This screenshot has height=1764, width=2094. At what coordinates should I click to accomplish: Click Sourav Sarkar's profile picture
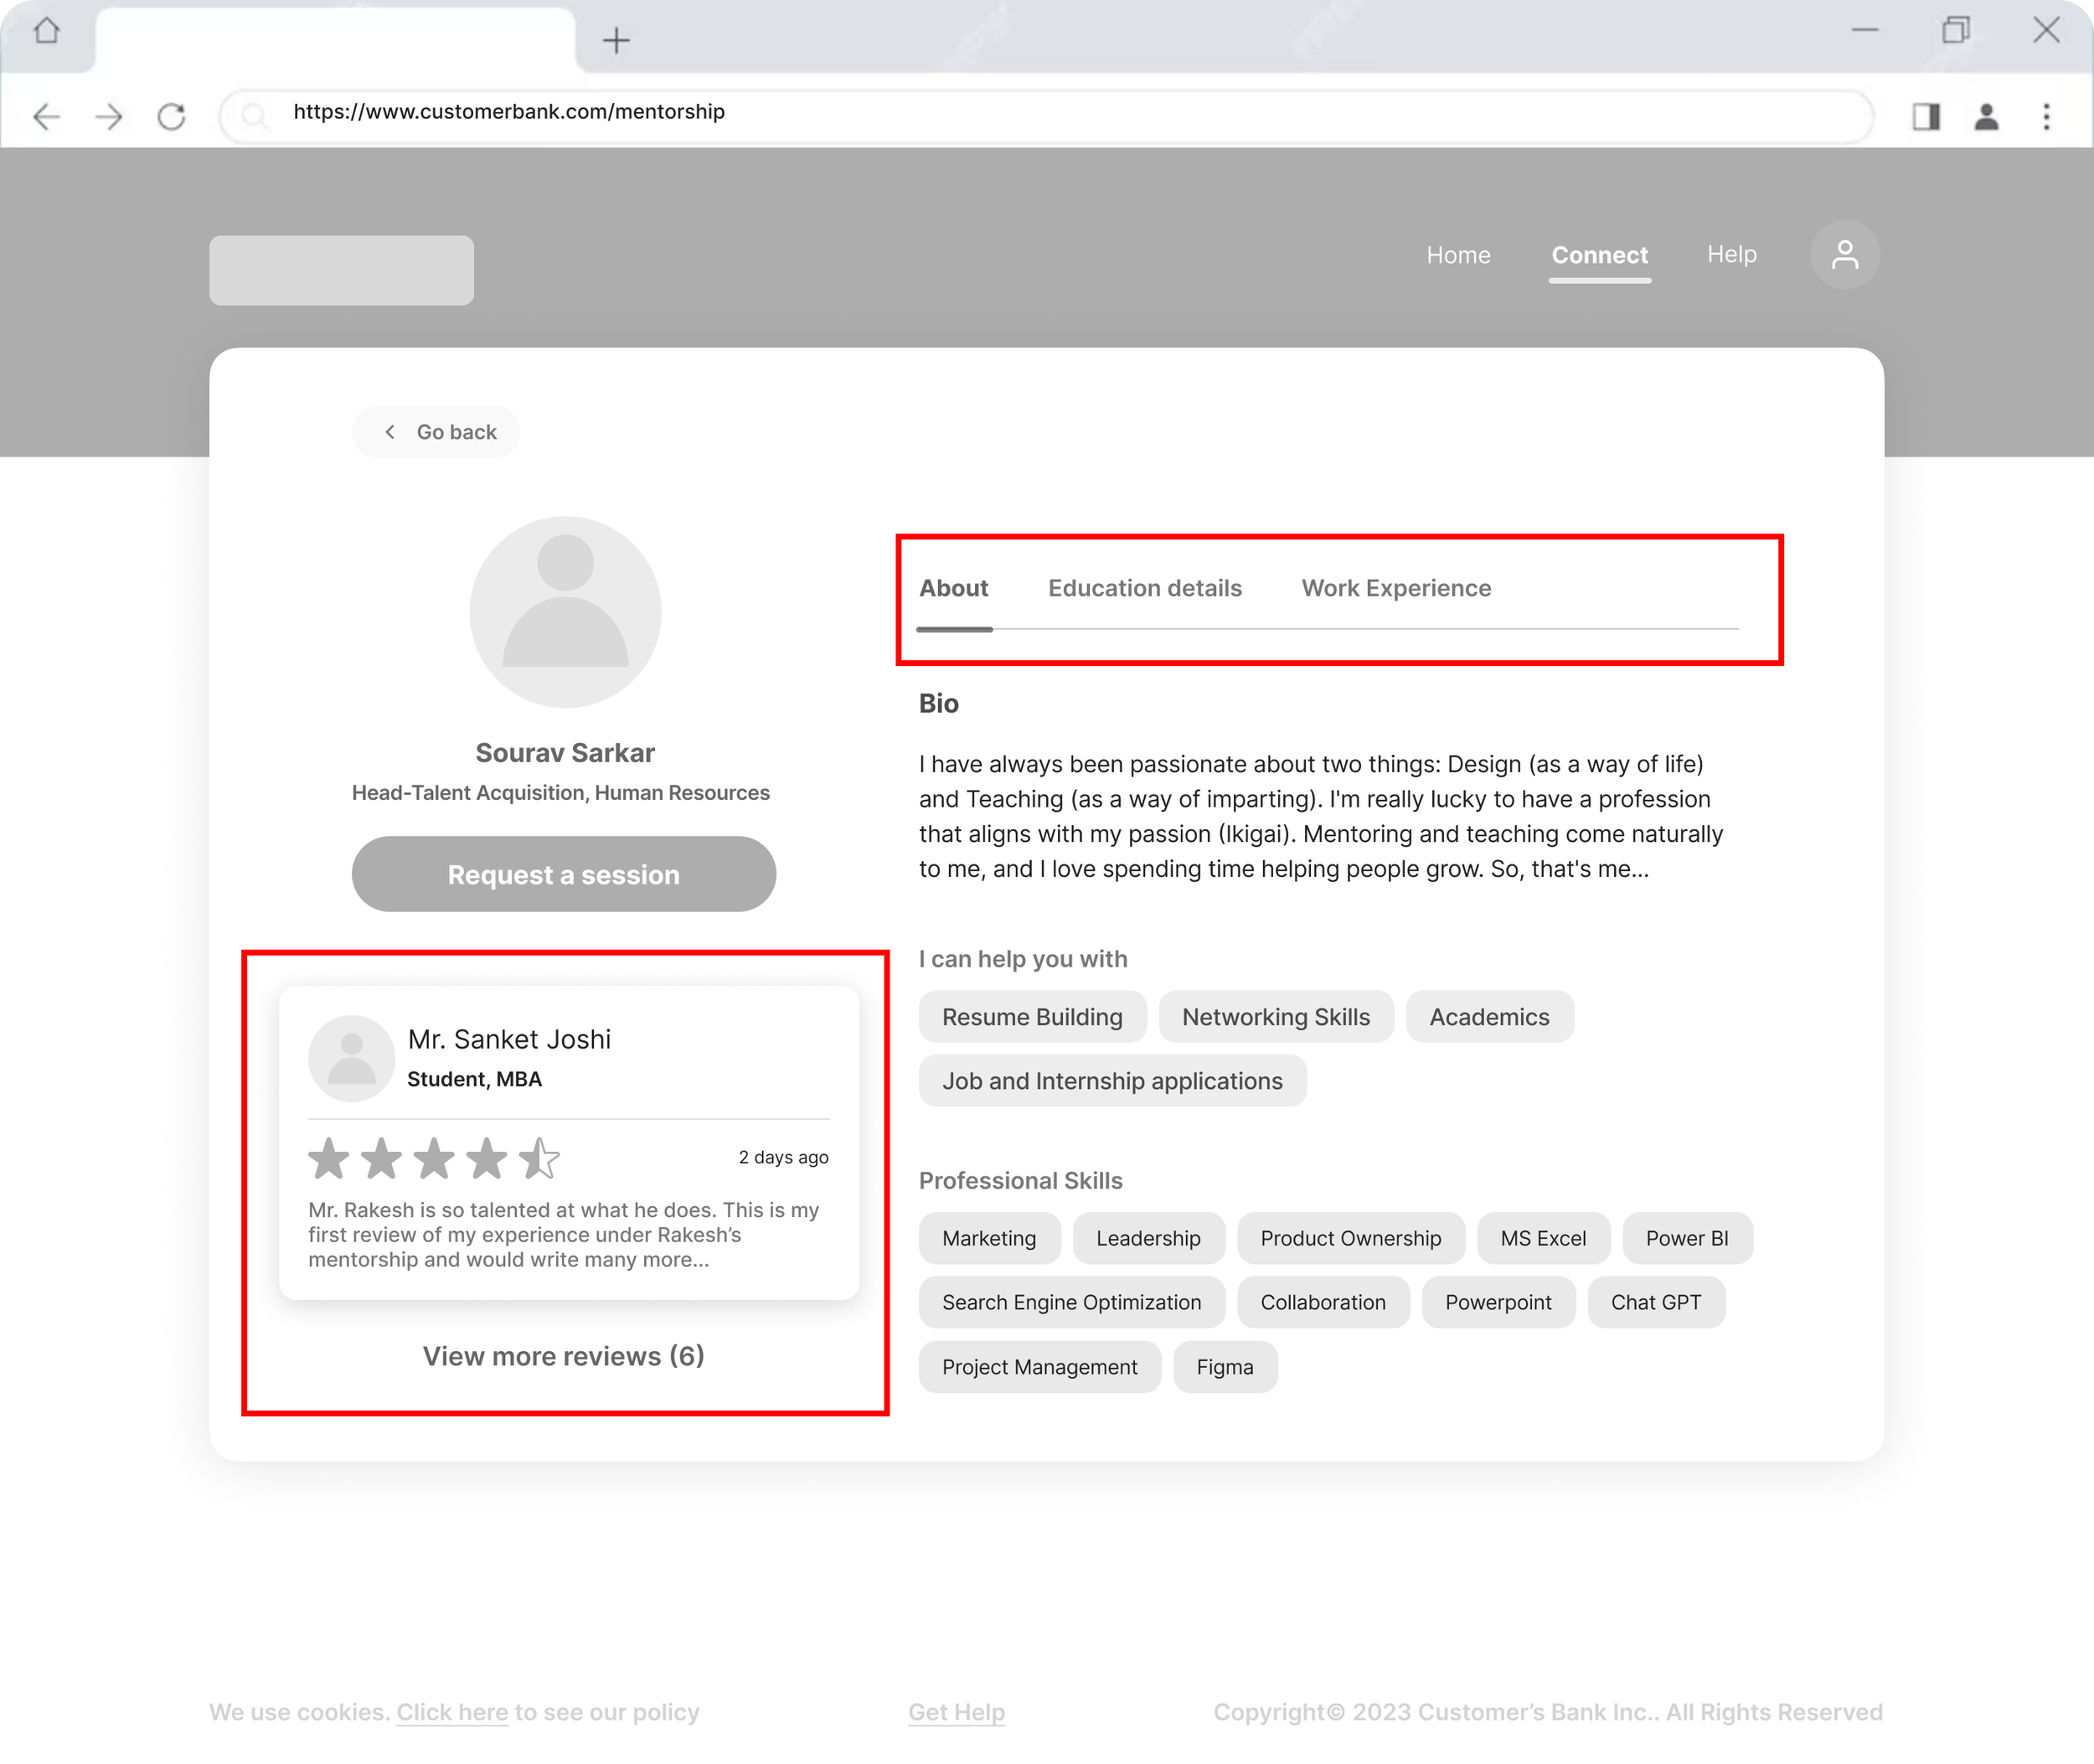(x=565, y=611)
